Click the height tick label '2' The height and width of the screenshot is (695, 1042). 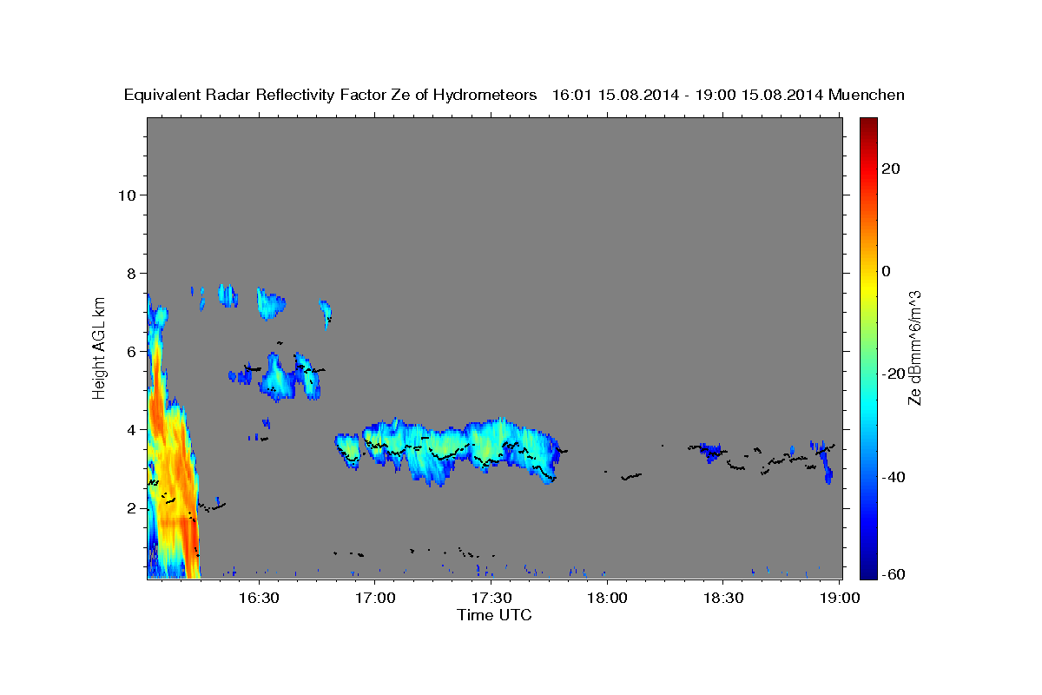132,507
